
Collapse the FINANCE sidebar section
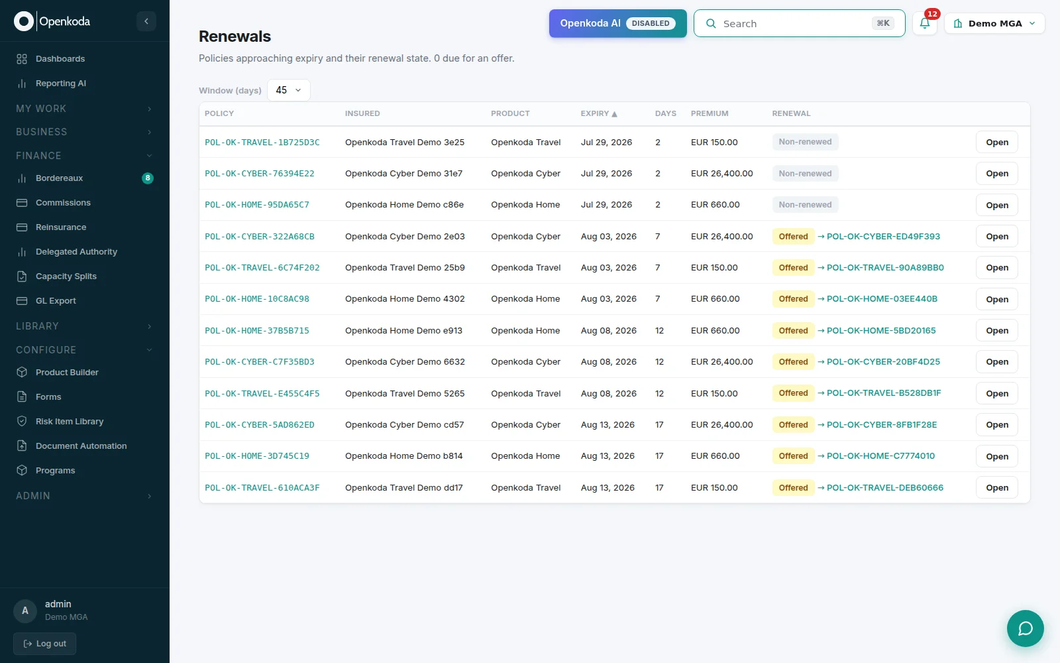coord(85,156)
